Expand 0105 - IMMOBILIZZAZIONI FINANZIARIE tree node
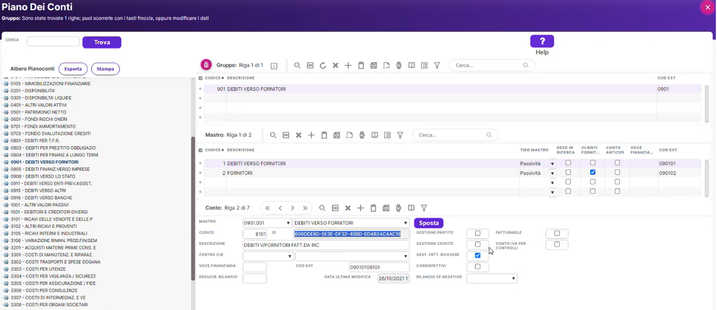Image resolution: width=717 pixels, height=310 pixels. (6, 84)
